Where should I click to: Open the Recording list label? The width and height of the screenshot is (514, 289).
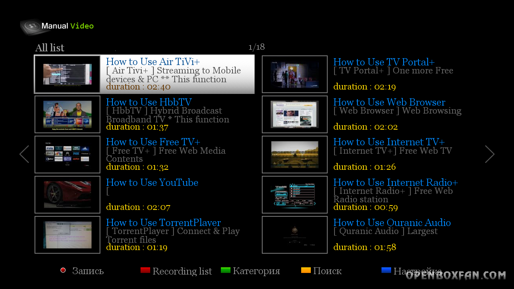click(182, 271)
